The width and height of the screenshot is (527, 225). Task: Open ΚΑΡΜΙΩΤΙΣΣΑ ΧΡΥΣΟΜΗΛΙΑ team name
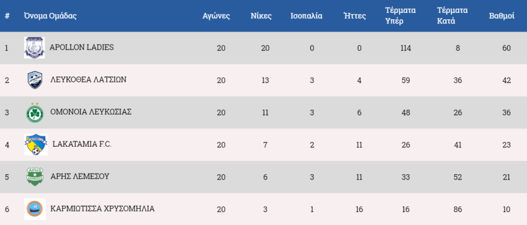pos(102,209)
